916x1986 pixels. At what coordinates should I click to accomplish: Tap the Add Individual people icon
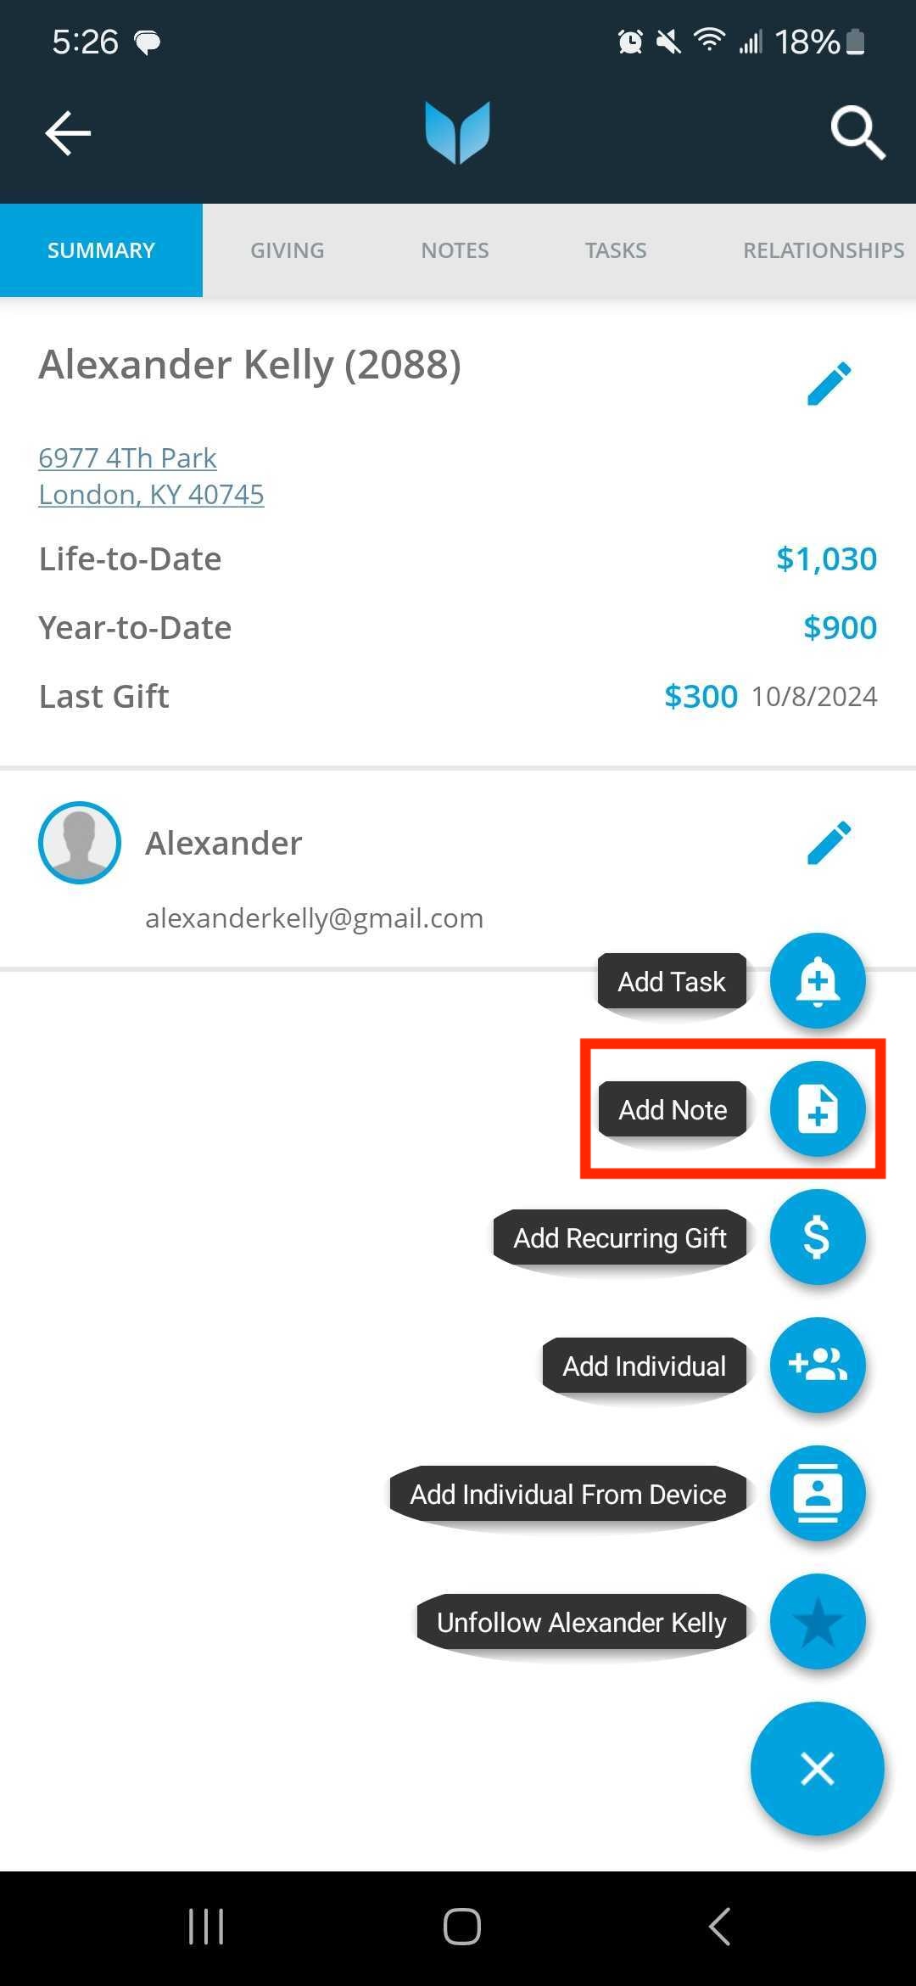(818, 1366)
